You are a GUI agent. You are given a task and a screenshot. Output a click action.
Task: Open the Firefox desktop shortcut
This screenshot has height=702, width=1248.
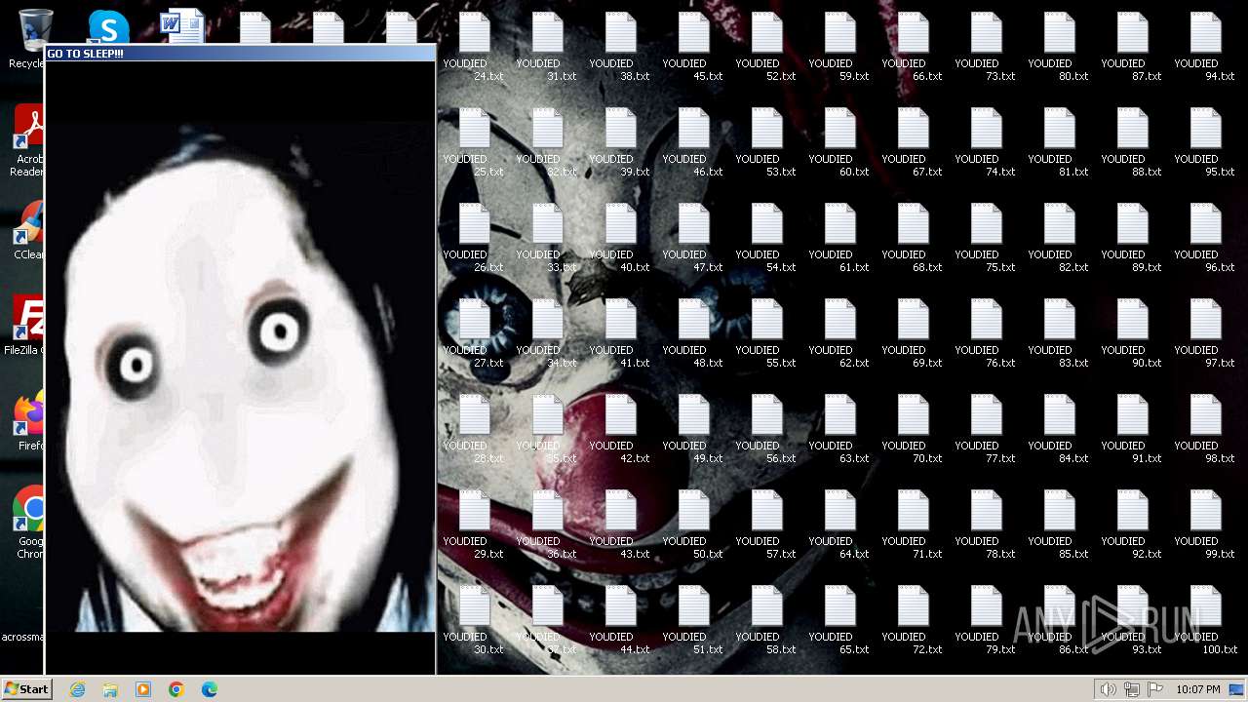[29, 422]
